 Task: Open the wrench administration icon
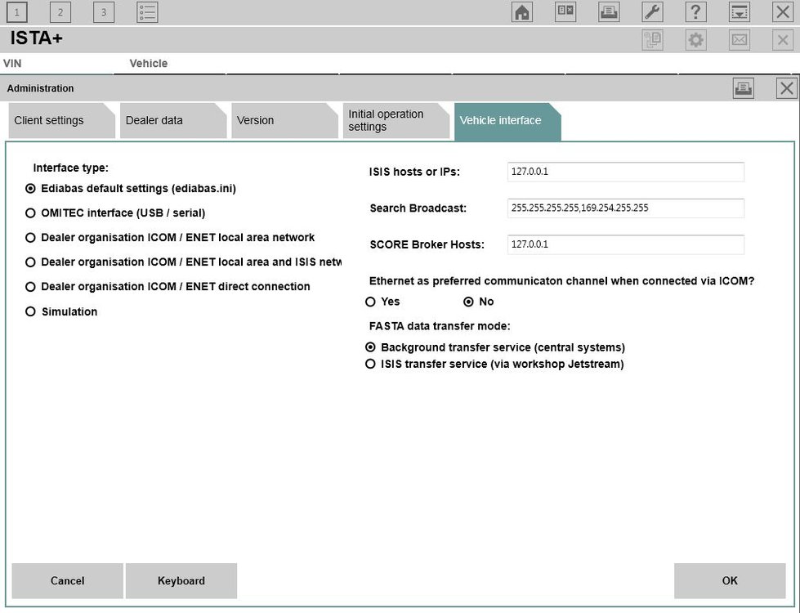coord(652,11)
